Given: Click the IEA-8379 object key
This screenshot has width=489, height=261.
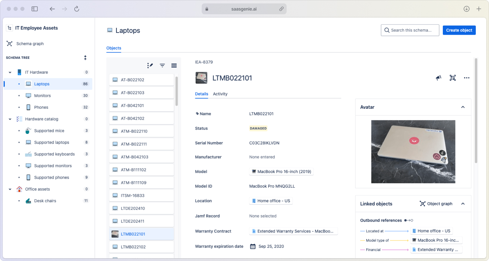Looking at the screenshot, I should [204, 62].
